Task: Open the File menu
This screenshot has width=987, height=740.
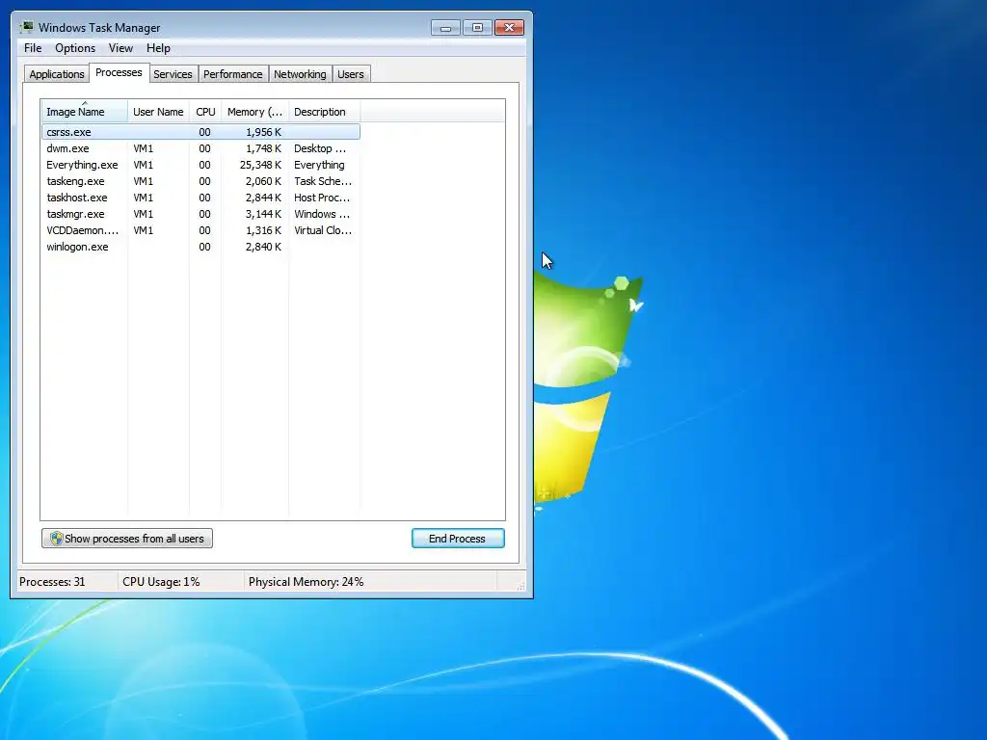Action: (33, 48)
